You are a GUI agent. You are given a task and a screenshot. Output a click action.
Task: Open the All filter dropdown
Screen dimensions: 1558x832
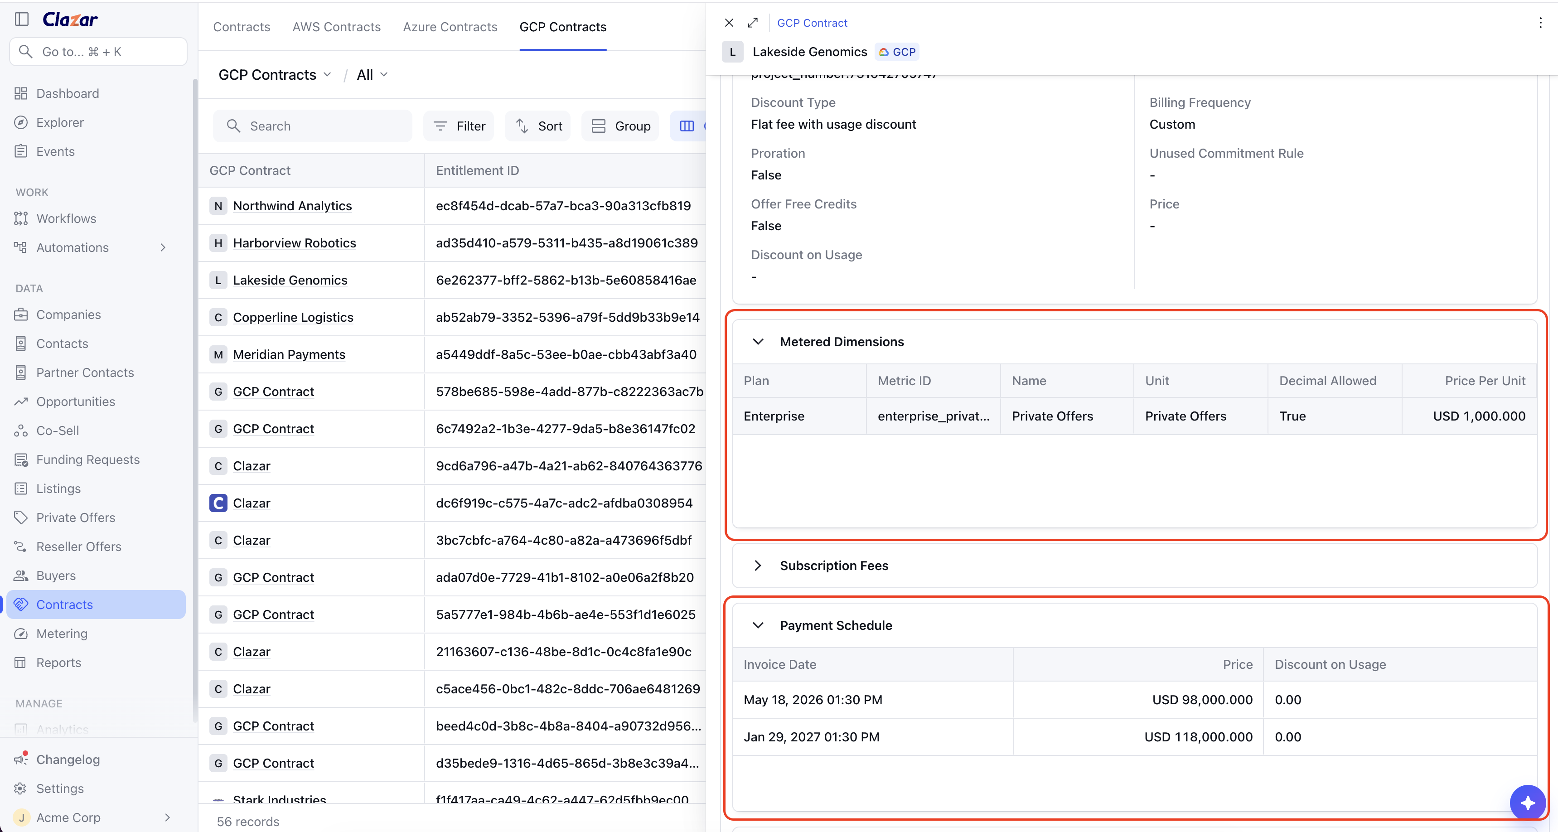pyautogui.click(x=372, y=74)
